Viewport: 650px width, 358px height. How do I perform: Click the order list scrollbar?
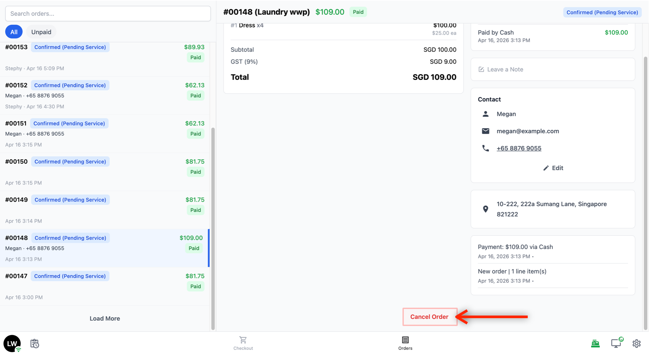pyautogui.click(x=213, y=229)
